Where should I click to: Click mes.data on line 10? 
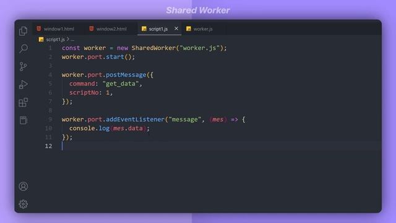point(127,128)
